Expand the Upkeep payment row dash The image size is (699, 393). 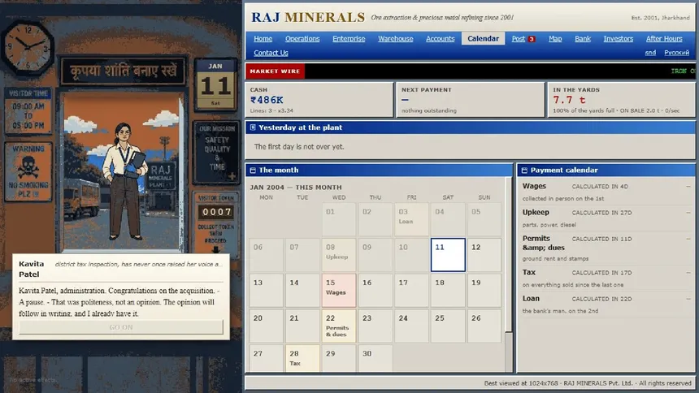pyautogui.click(x=688, y=213)
